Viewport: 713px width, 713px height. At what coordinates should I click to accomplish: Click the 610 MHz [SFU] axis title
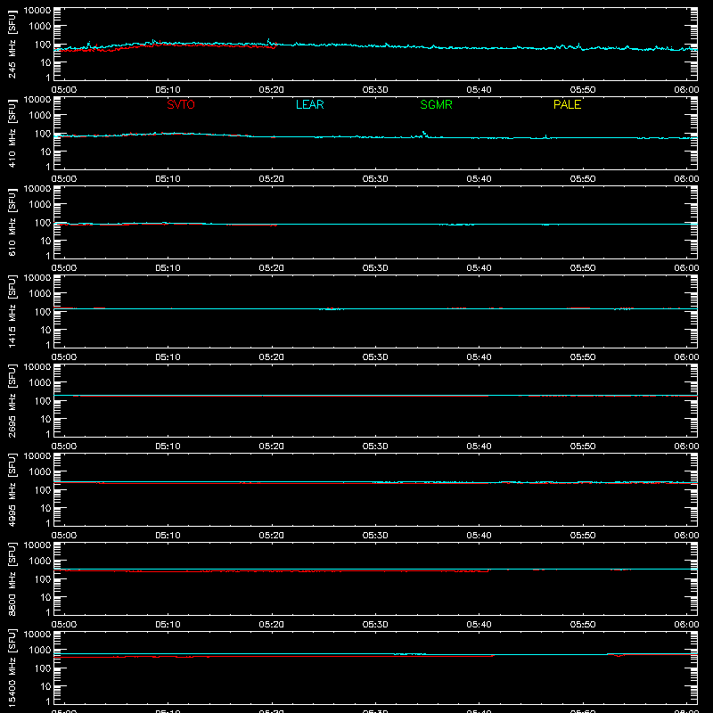click(x=12, y=222)
